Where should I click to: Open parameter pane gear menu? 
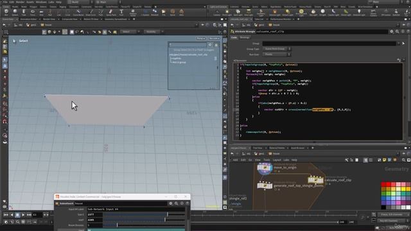click(392, 31)
